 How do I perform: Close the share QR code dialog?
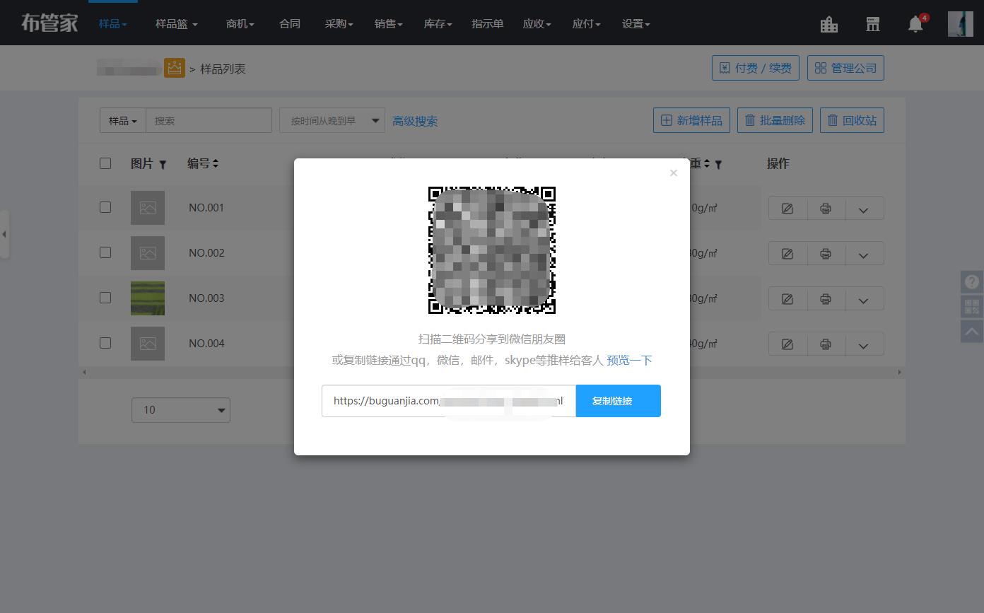[x=674, y=173]
